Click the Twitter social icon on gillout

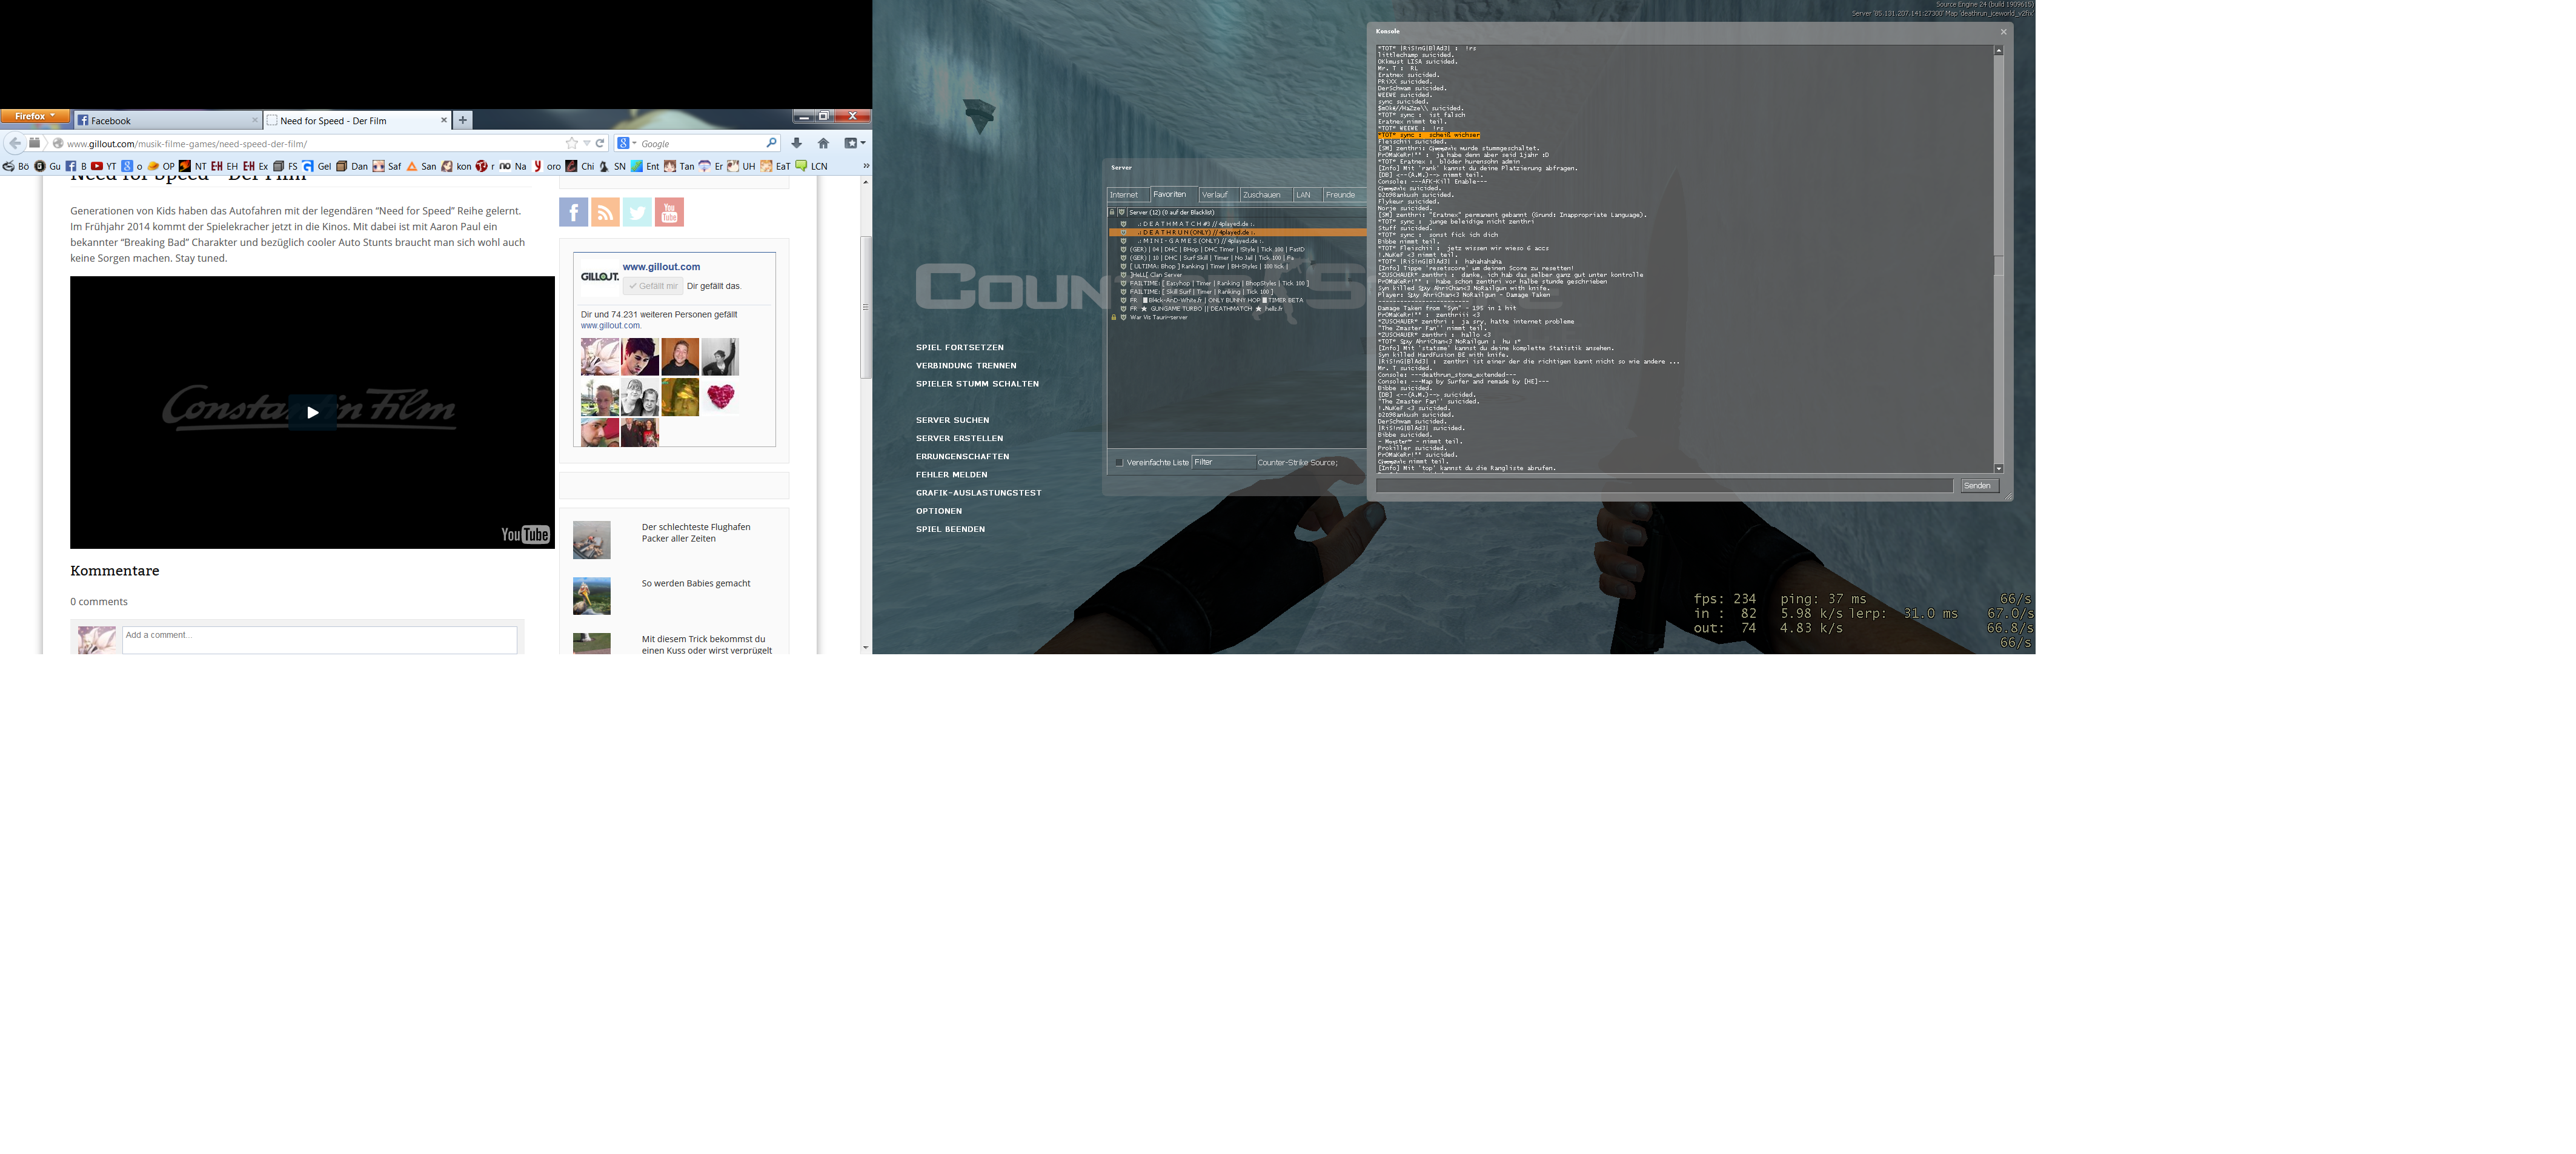pos(637,212)
